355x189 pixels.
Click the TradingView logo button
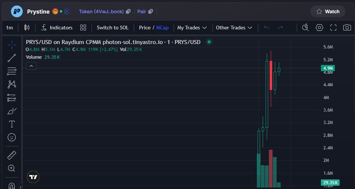[x=33, y=177]
